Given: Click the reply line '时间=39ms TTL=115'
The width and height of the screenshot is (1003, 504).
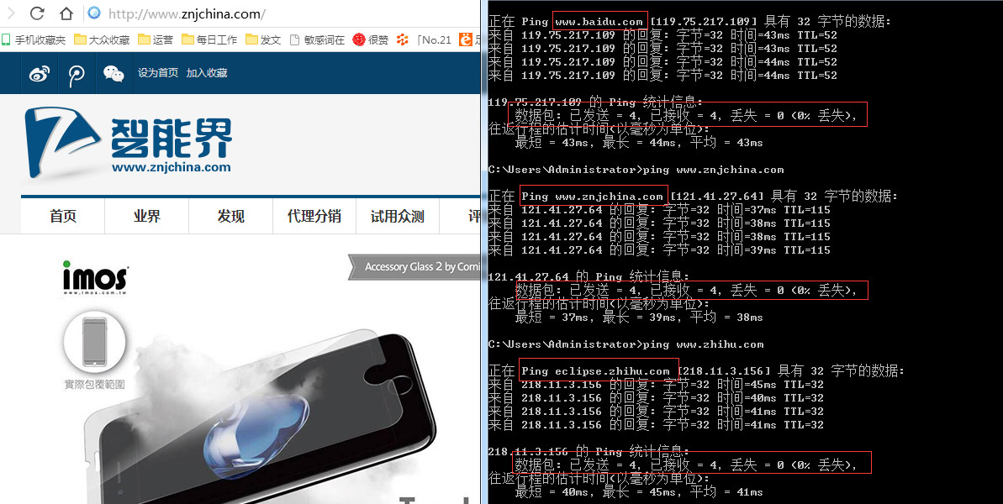Looking at the screenshot, I should (659, 249).
